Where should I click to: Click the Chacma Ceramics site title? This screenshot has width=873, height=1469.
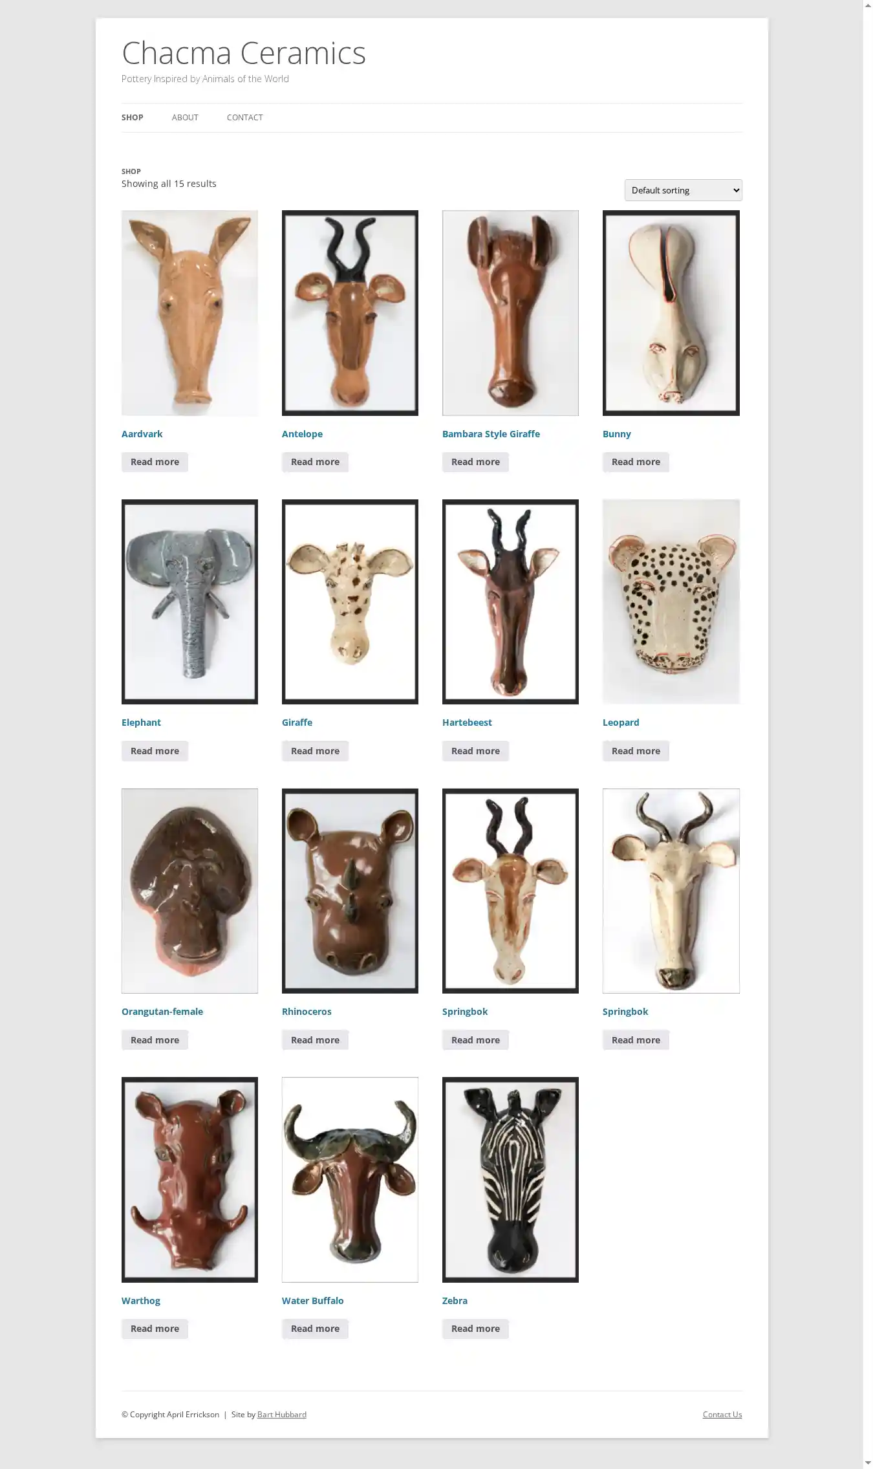[x=244, y=53]
